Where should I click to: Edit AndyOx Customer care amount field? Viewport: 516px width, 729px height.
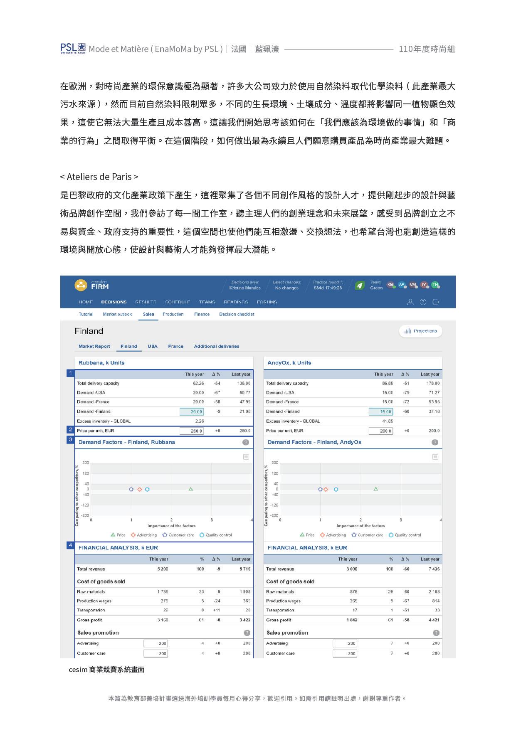(x=345, y=653)
